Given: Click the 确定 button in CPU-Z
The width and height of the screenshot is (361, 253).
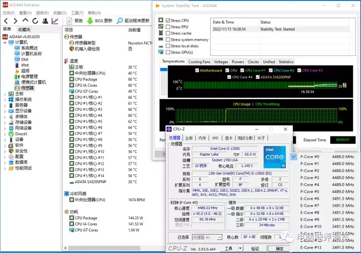Looking at the screenshot, I should coord(280,249).
